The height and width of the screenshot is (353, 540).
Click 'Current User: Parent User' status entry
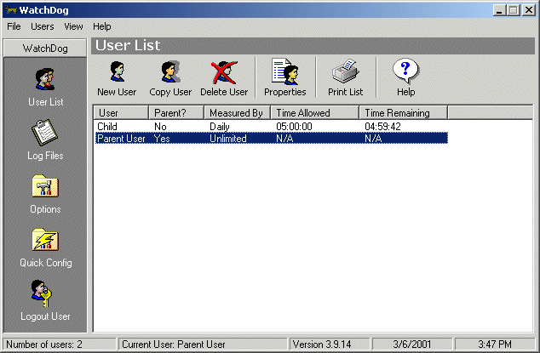click(x=174, y=344)
